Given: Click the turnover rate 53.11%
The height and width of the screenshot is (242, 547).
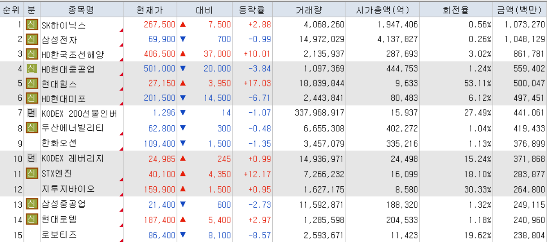Looking at the screenshot, I should click(x=478, y=84).
